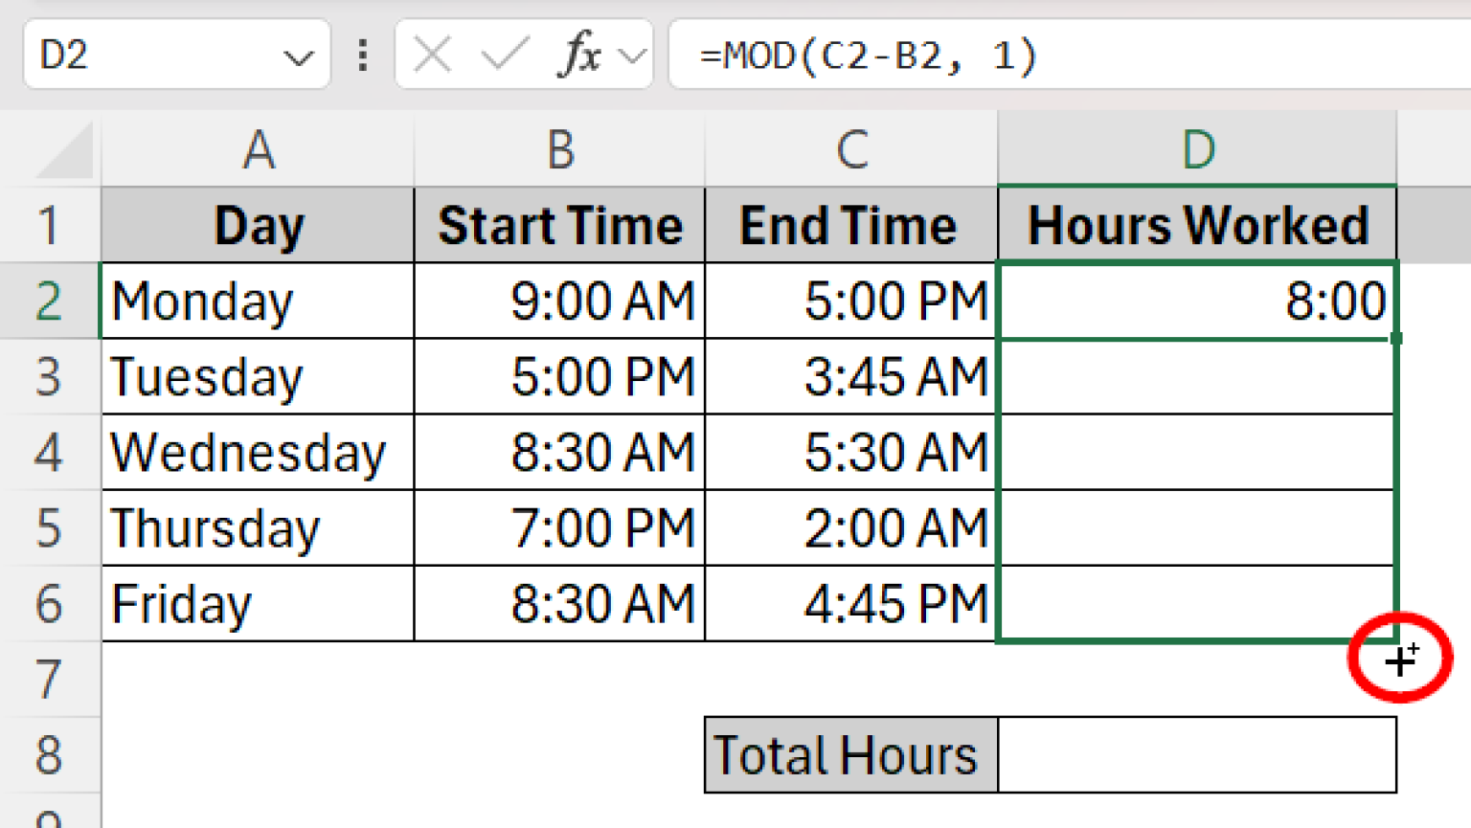Select the Hours Worked header cell
The image size is (1471, 828).
click(1197, 225)
